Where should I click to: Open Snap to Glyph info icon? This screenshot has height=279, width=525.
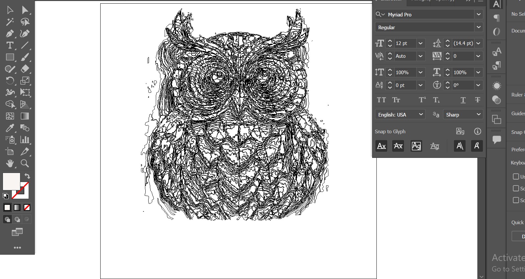coord(478,132)
